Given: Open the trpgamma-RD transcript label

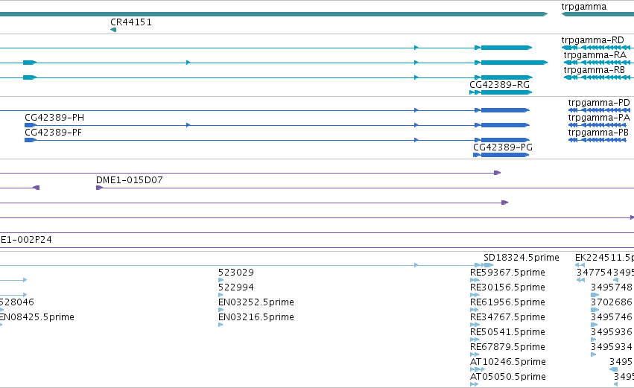Looking at the screenshot, I should 592,40.
